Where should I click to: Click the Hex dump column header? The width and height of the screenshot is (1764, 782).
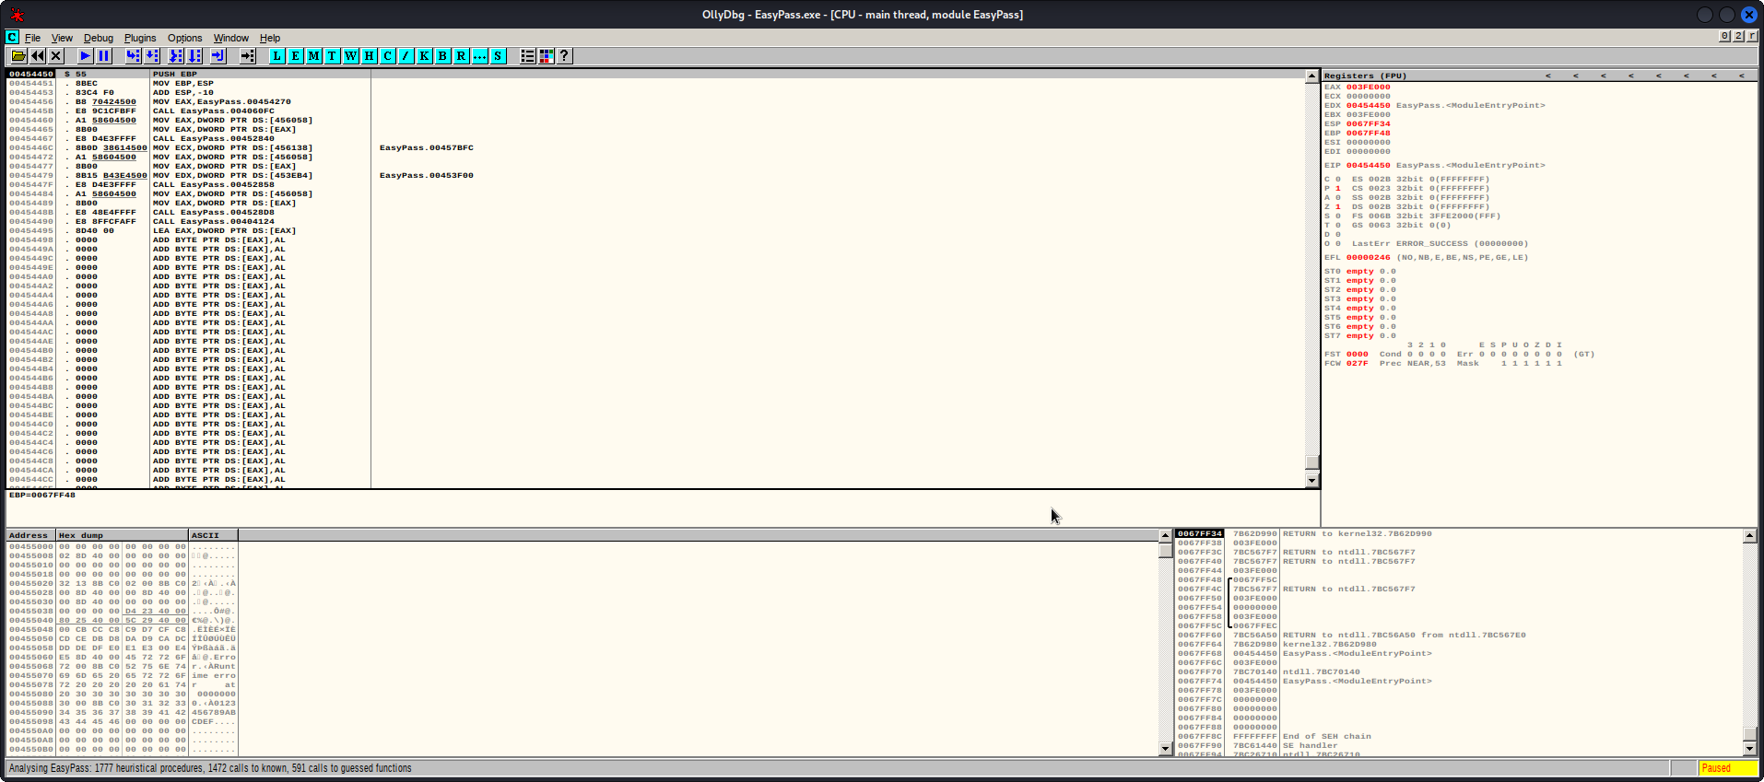pos(122,535)
